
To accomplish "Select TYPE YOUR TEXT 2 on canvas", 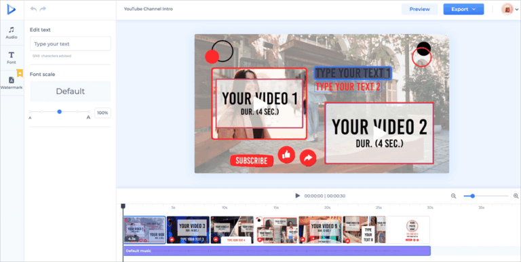I will 348,87.
